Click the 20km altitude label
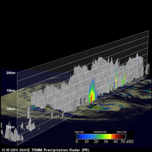Image resolution: width=152 pixels, height=152 pixels. tap(11, 73)
